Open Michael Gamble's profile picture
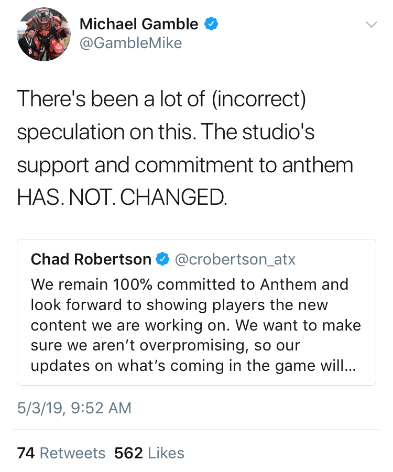393x472 pixels. pos(44,35)
